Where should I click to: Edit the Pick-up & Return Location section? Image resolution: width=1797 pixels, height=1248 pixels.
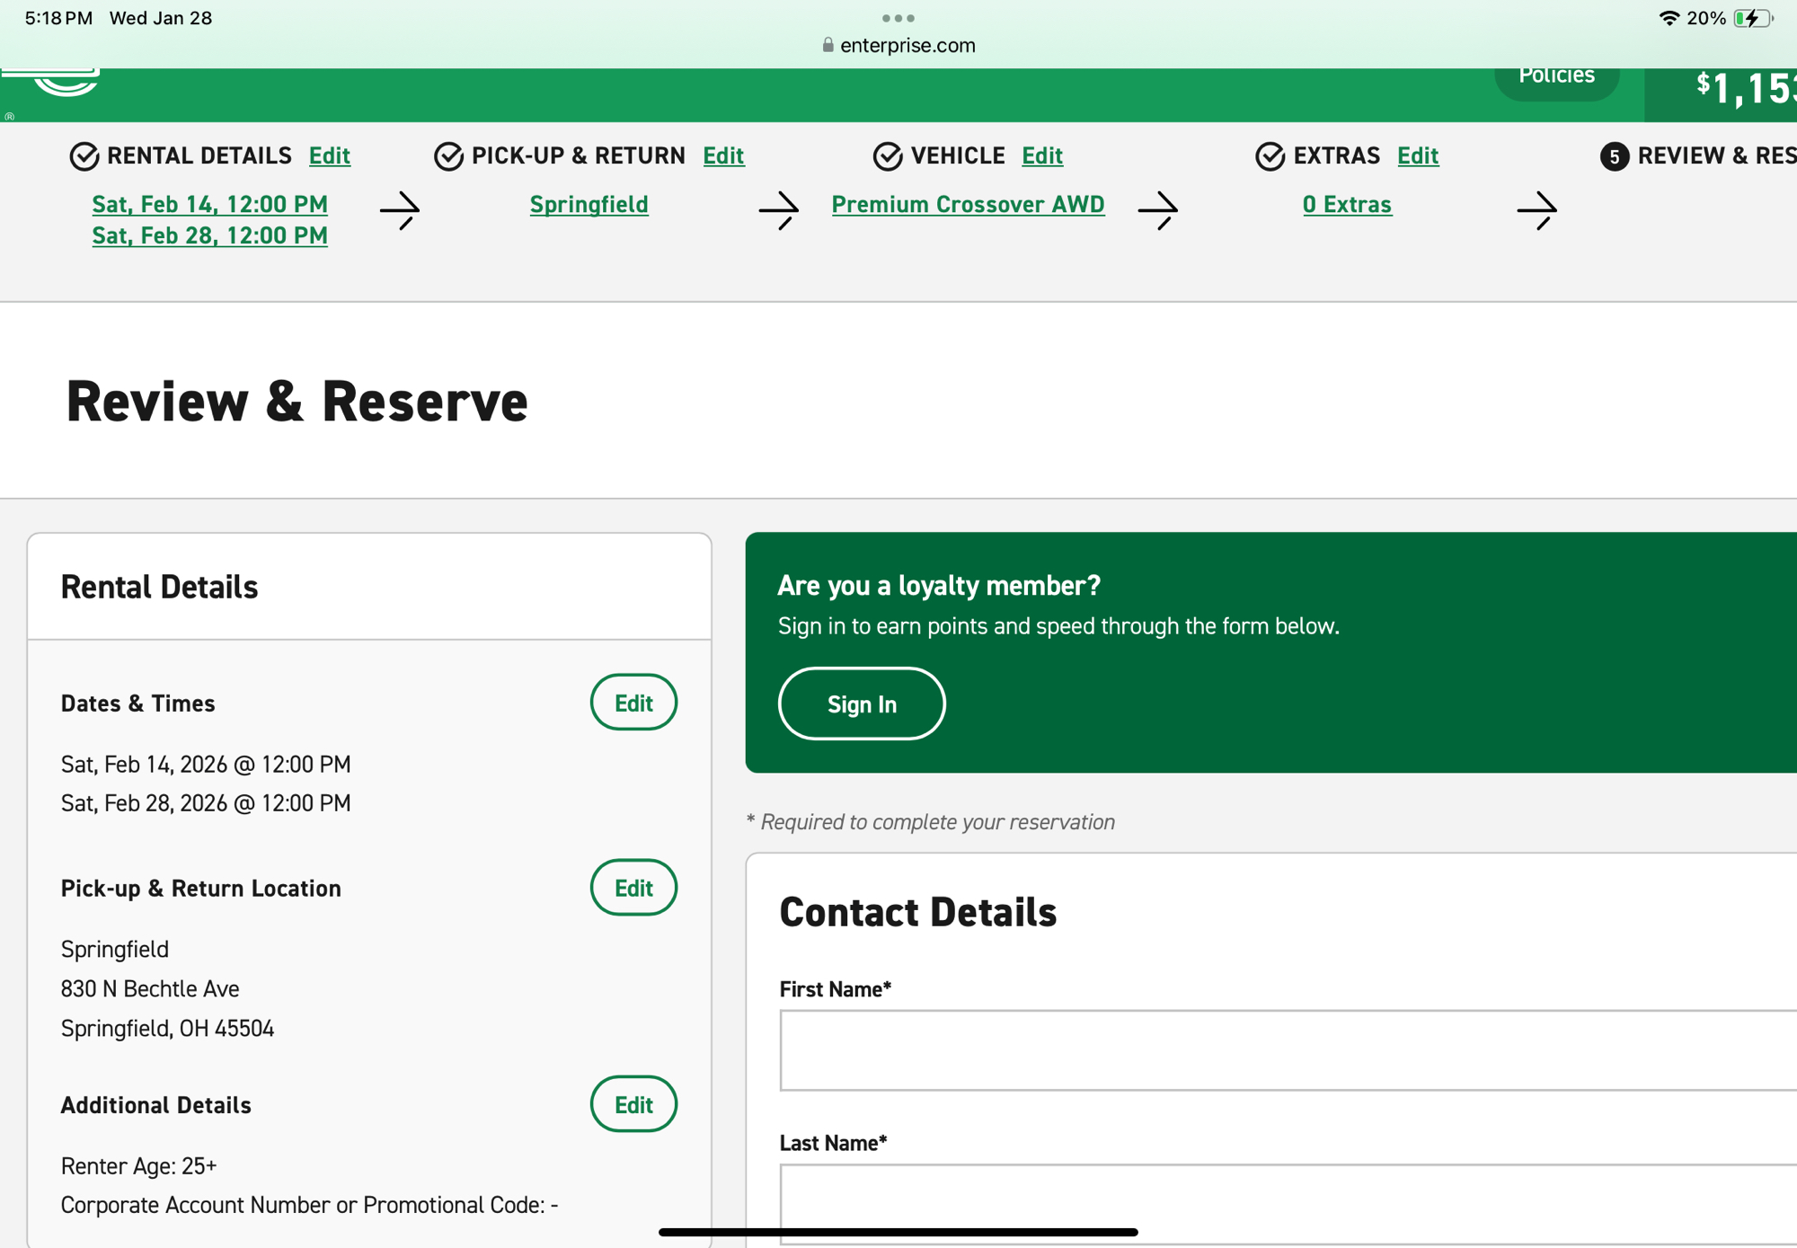click(633, 888)
